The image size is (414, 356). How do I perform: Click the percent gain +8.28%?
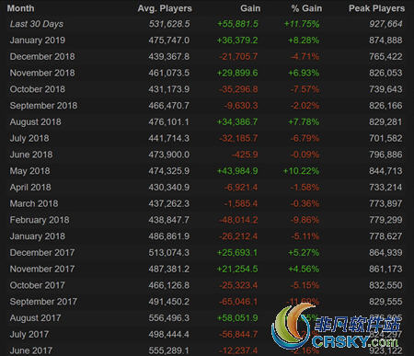[x=304, y=40]
